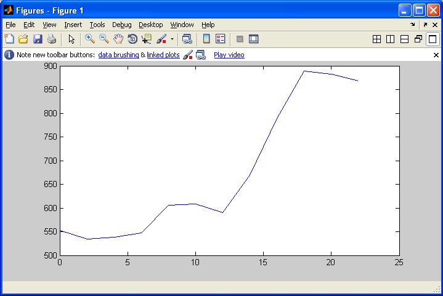Expand the Brush tool color dropdown arrow

(x=172, y=39)
